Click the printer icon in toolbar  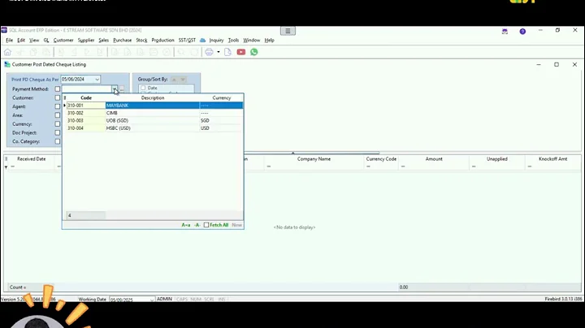point(209,52)
